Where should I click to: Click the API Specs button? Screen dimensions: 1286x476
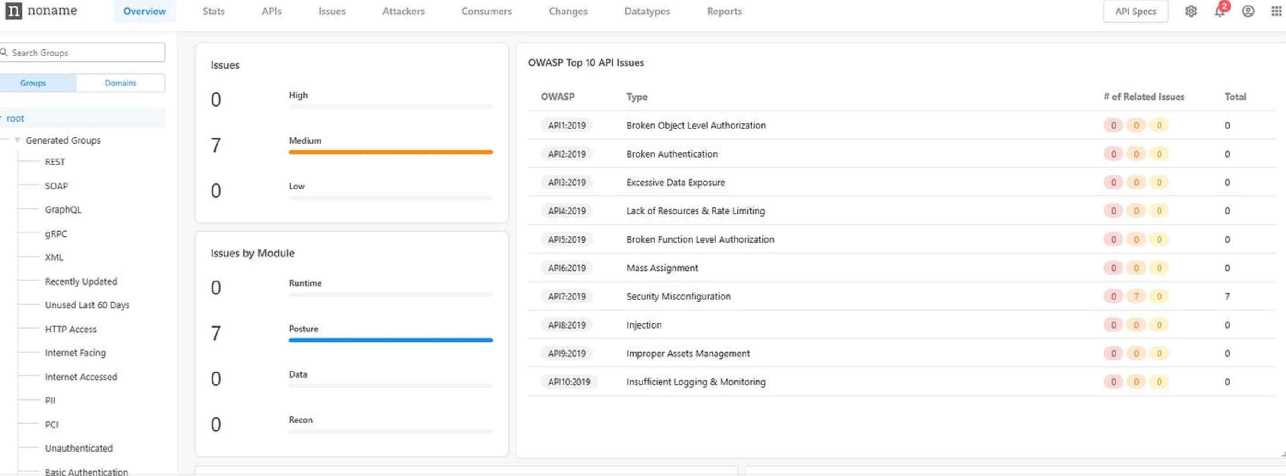click(1135, 11)
